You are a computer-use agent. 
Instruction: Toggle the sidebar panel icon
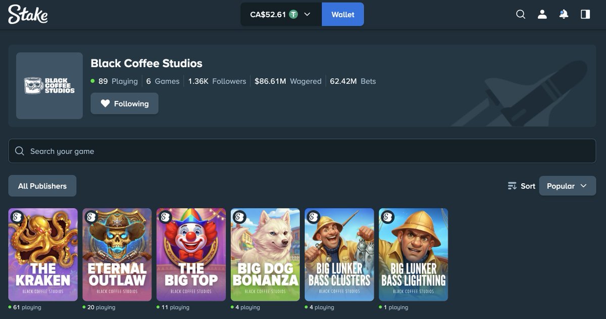(585, 15)
